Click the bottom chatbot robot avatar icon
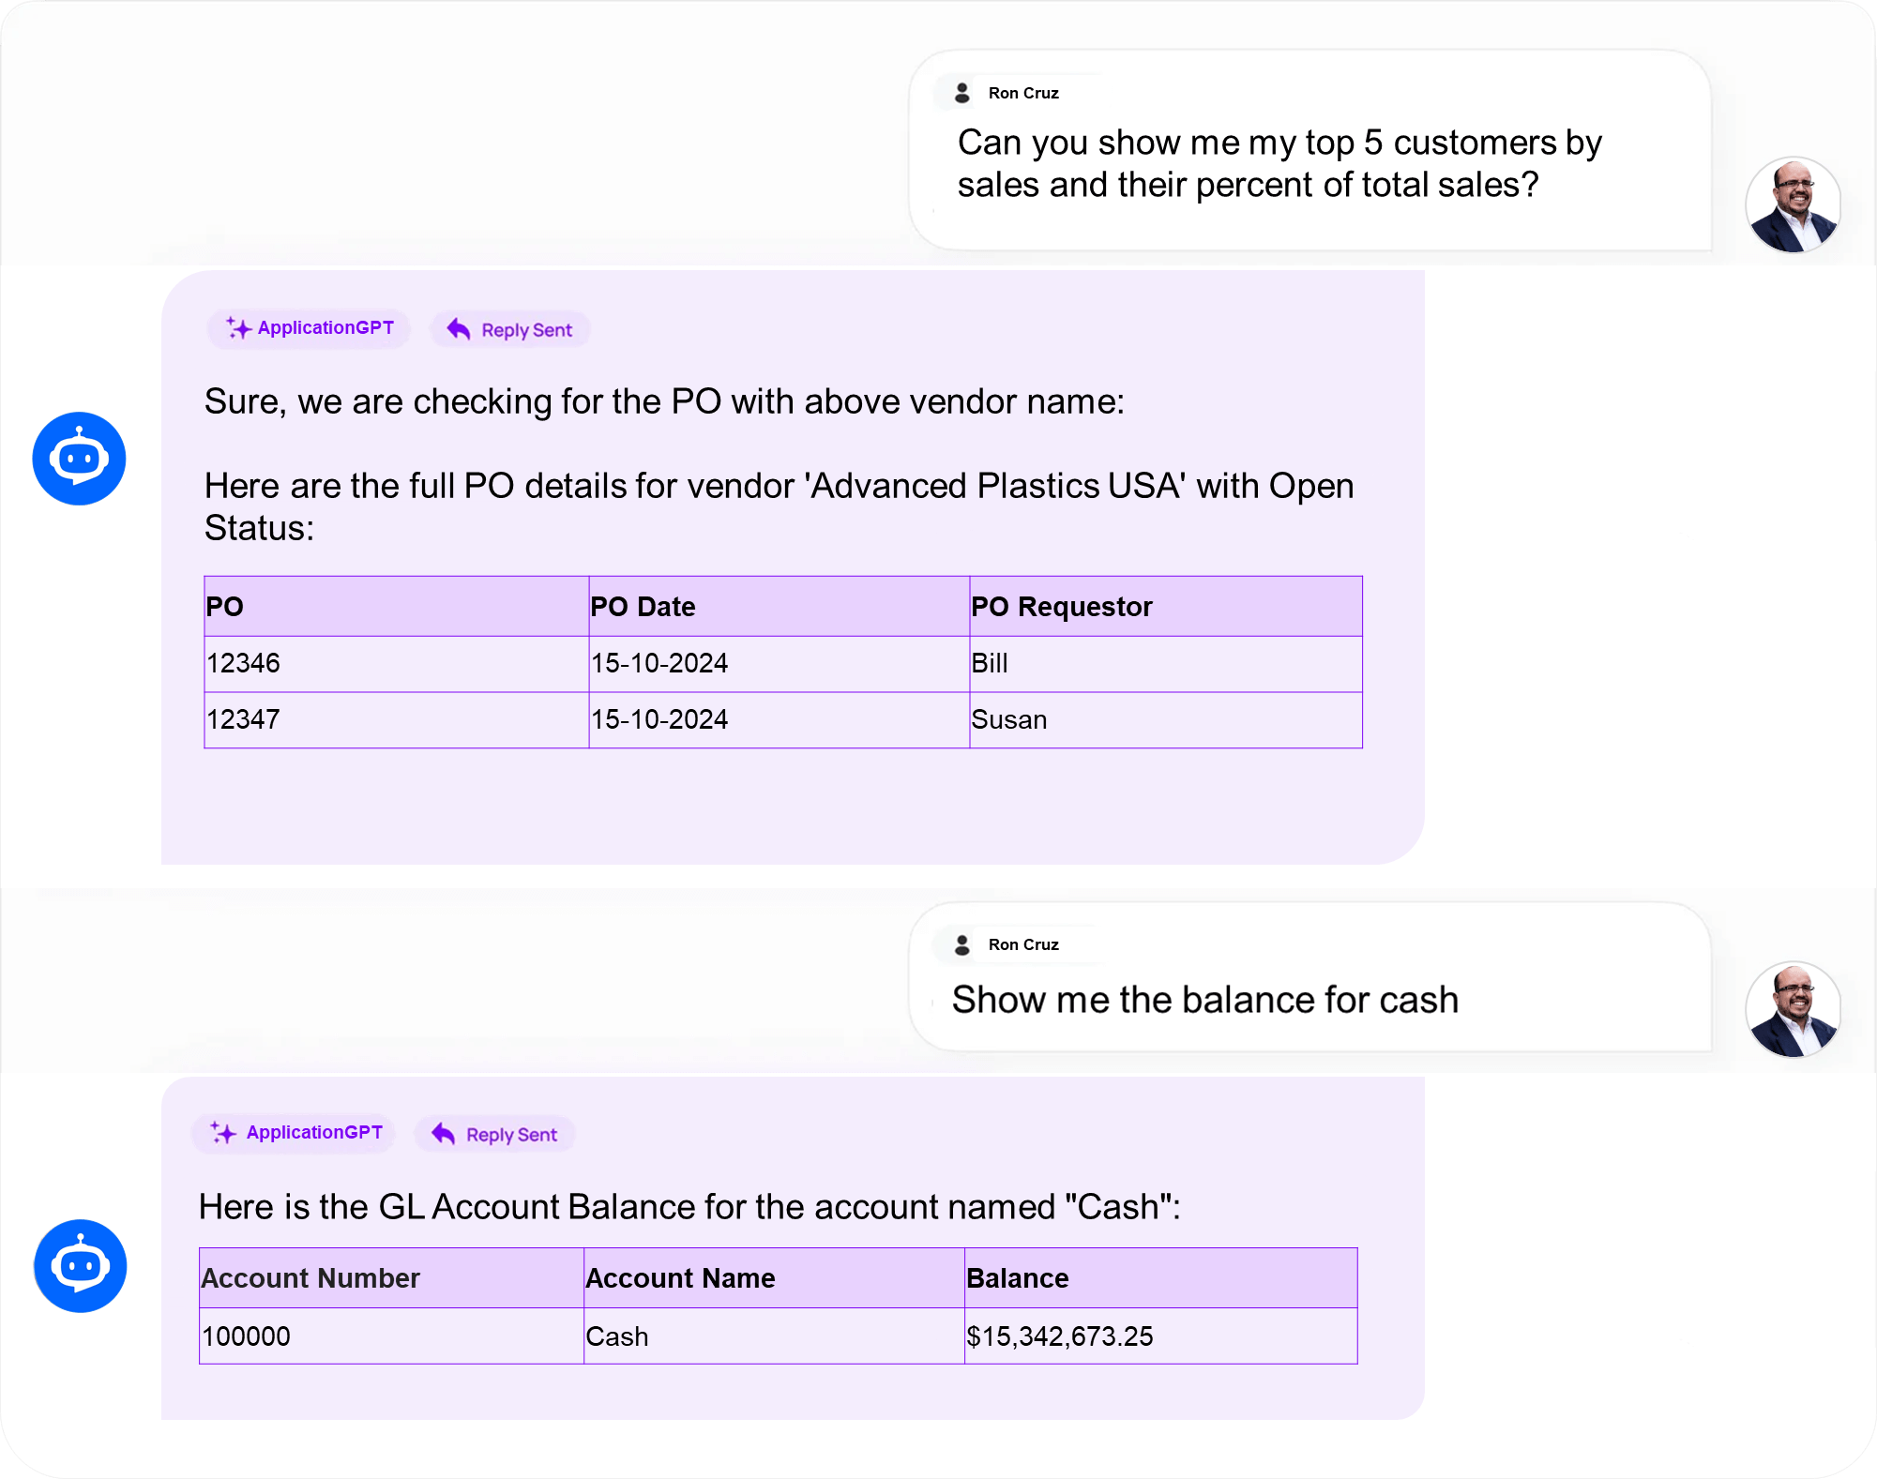 pyautogui.click(x=80, y=1265)
